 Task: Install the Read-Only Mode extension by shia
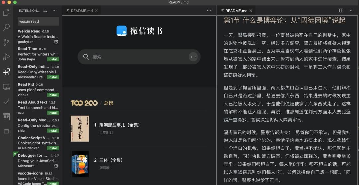pyautogui.click(x=53, y=131)
